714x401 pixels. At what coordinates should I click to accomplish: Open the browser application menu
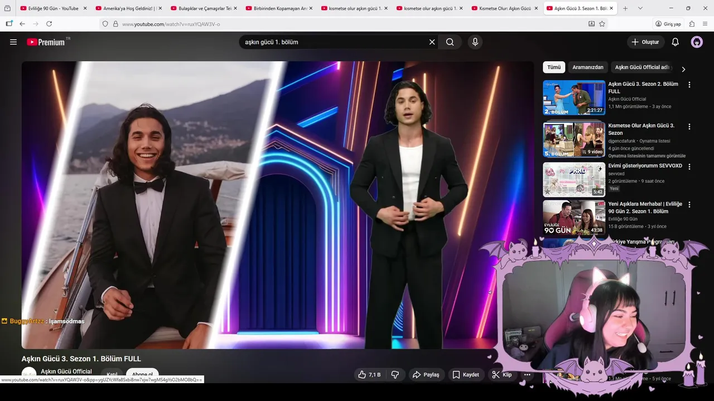point(705,24)
